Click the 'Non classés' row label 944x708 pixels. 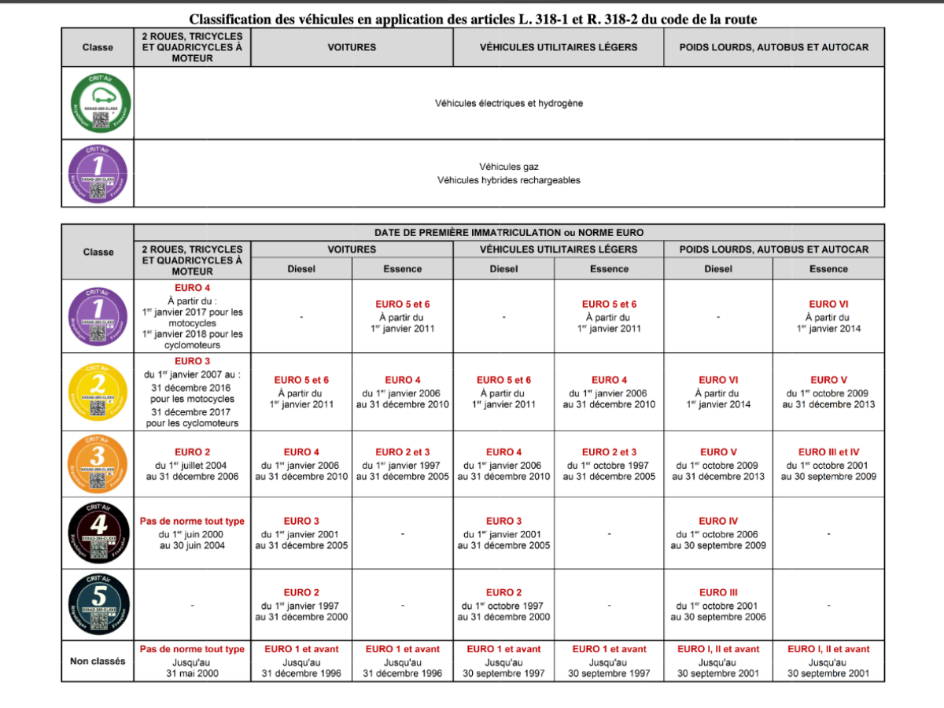pos(98,662)
